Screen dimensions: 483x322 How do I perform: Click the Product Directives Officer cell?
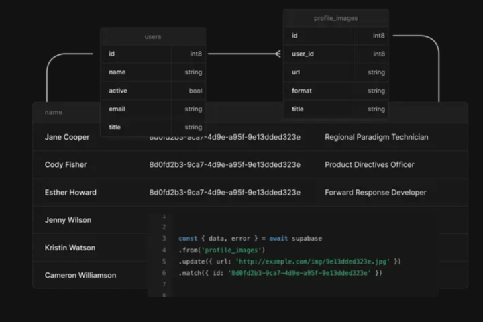tap(370, 165)
